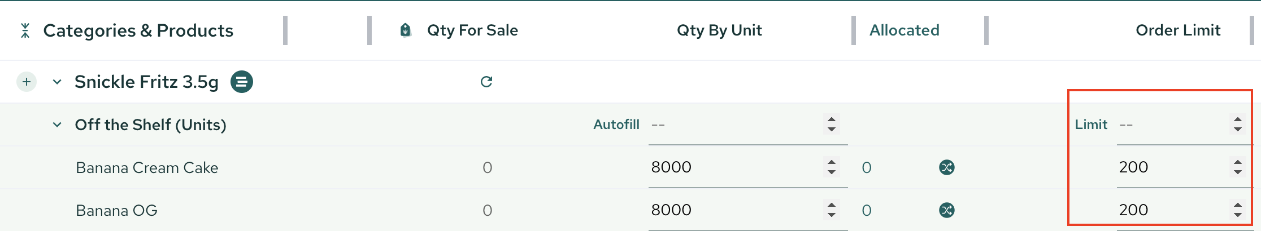Decrease Banana Cream Cake quantity stepper
Viewport: 1261px width, 231px height.
(831, 172)
